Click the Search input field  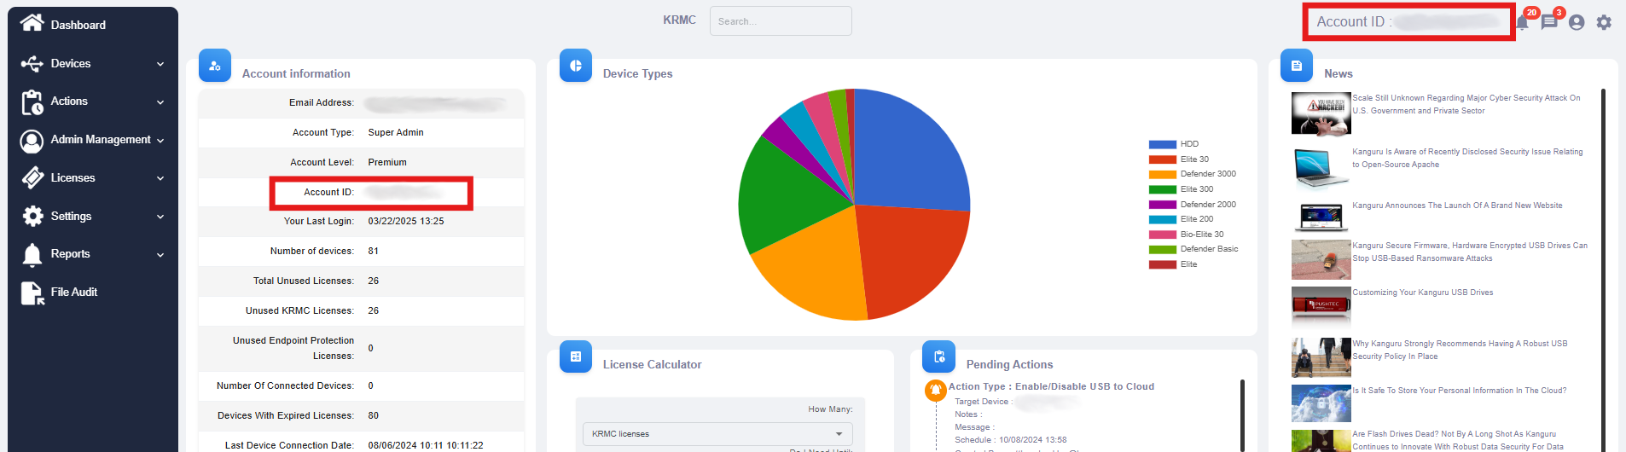780,21
